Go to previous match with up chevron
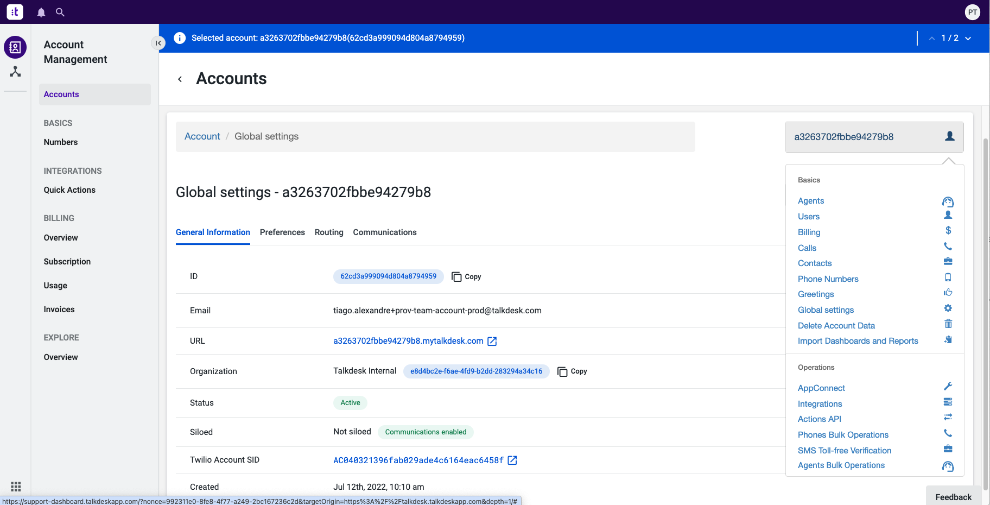Viewport: 990px width, 505px height. pyautogui.click(x=932, y=39)
